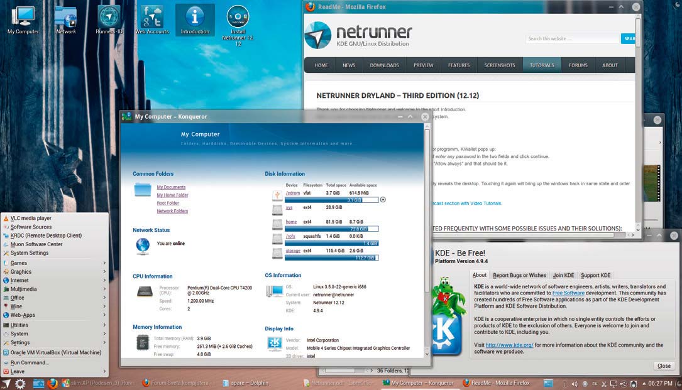Expand the Leave submenu arrow
Viewport: 682px width, 390px height.
coord(104,372)
